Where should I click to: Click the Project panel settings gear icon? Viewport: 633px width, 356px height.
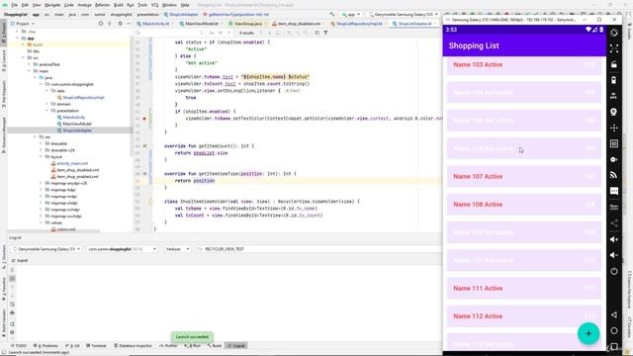[x=120, y=24]
